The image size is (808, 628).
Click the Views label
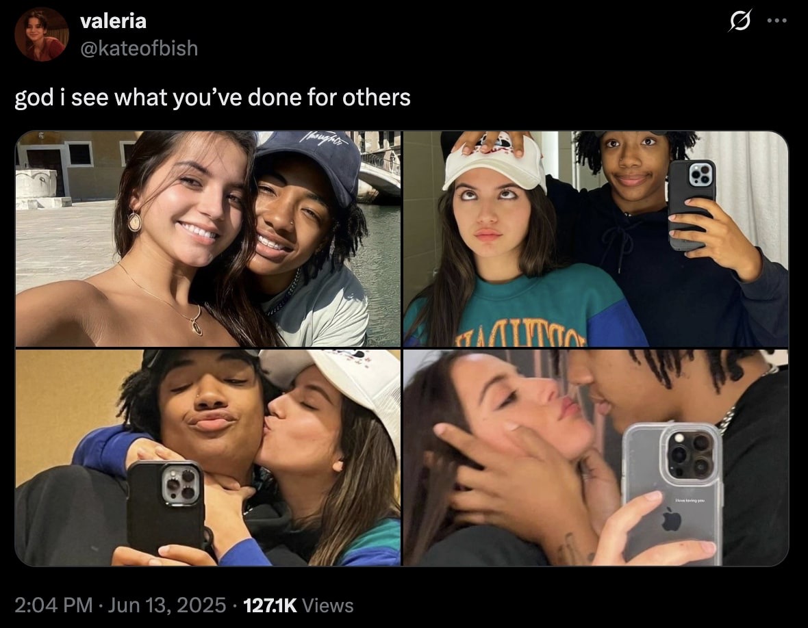pos(328,605)
